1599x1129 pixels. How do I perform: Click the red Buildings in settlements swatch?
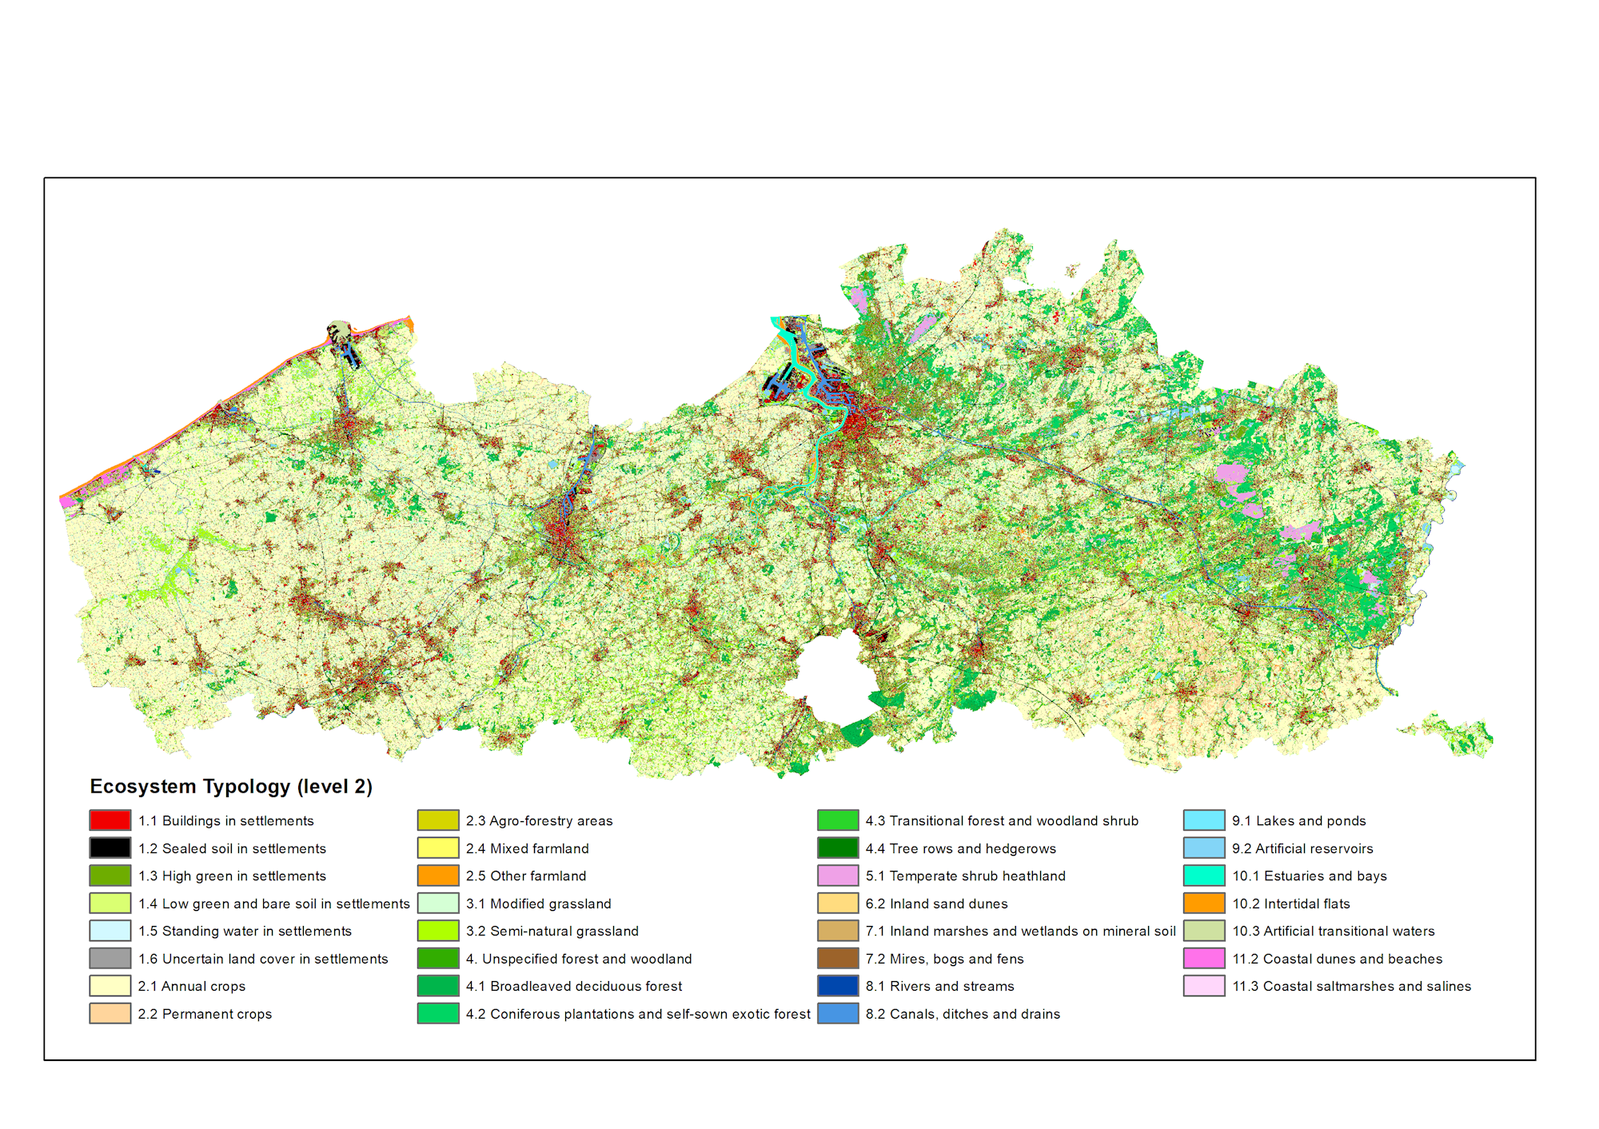(x=110, y=820)
